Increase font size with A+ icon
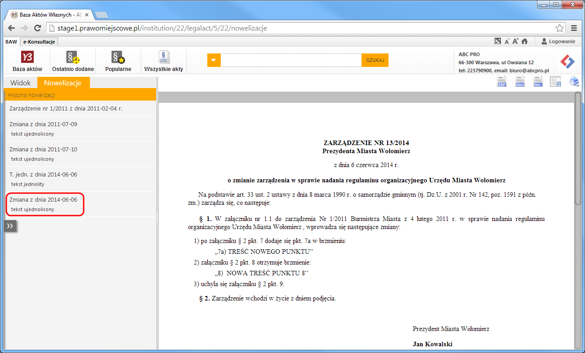This screenshot has width=585, height=353. (x=515, y=41)
